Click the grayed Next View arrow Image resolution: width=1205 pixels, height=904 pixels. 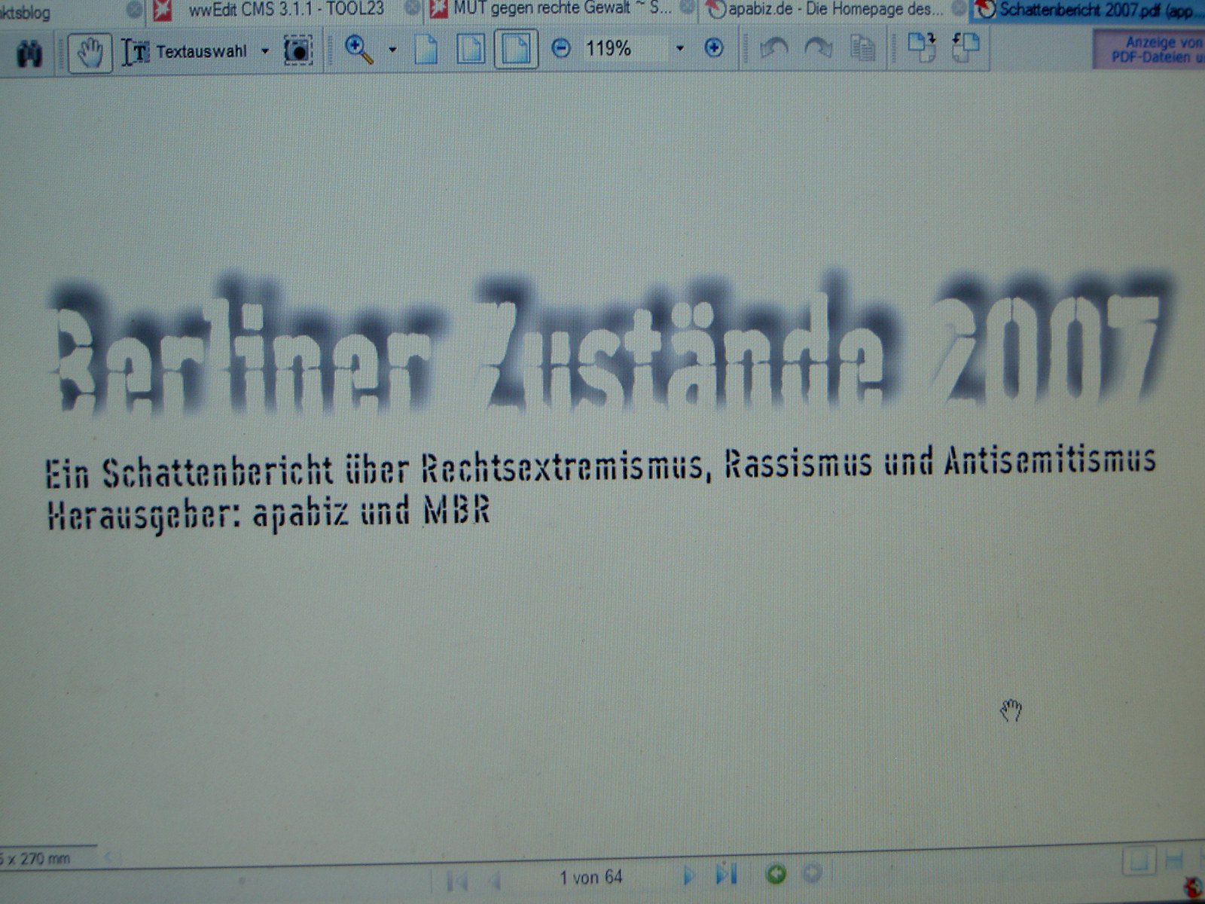tap(812, 874)
